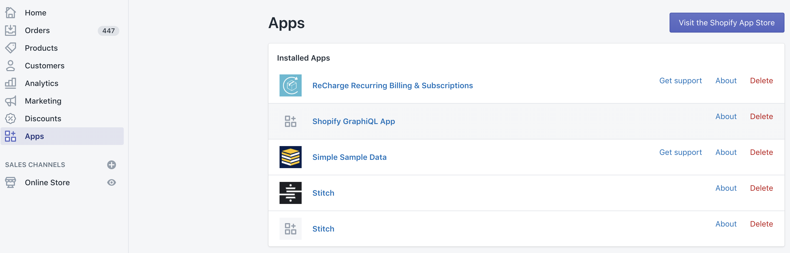Click the Orders inbox icon
The height and width of the screenshot is (253, 790).
pyautogui.click(x=10, y=30)
